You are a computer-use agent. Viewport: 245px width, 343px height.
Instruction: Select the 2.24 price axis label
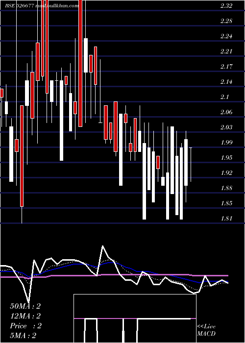(x=226, y=36)
